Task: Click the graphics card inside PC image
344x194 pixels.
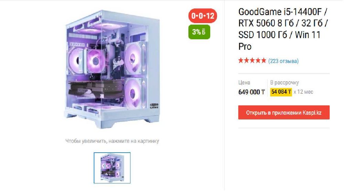Action: (x=95, y=90)
